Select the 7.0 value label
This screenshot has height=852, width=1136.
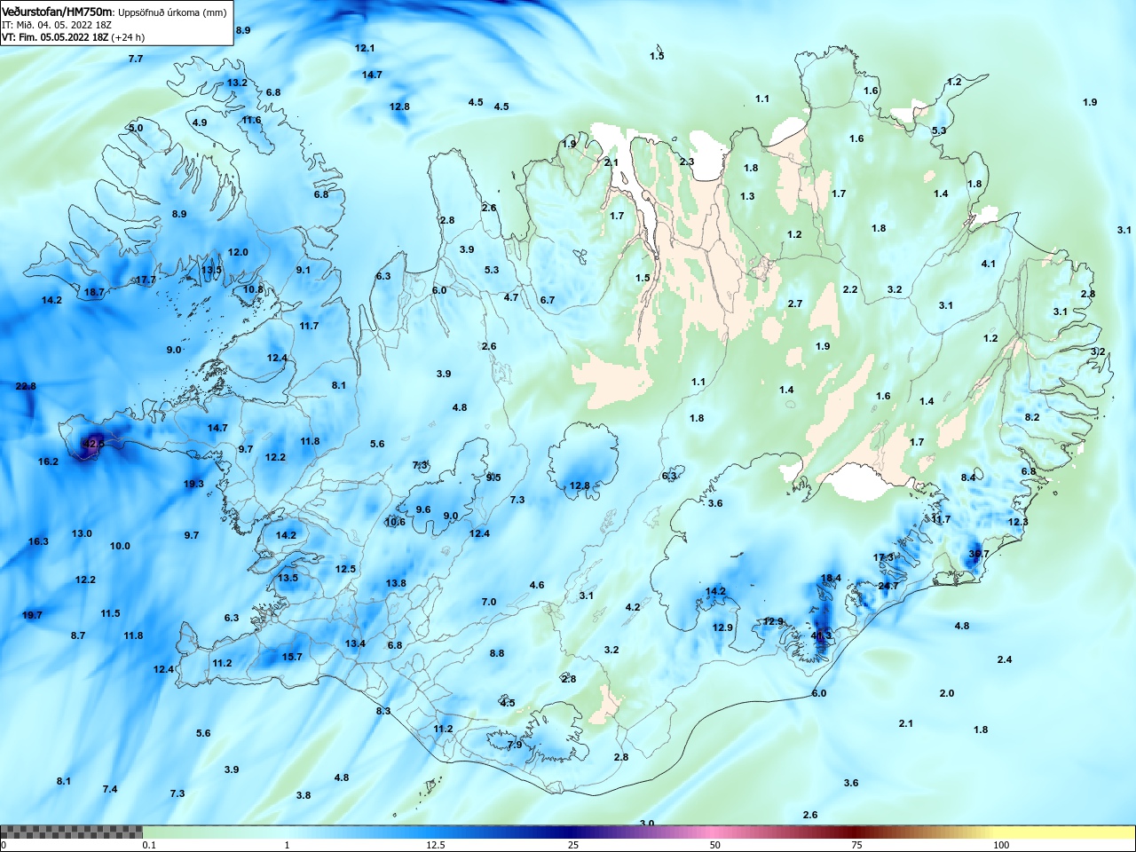tap(489, 602)
